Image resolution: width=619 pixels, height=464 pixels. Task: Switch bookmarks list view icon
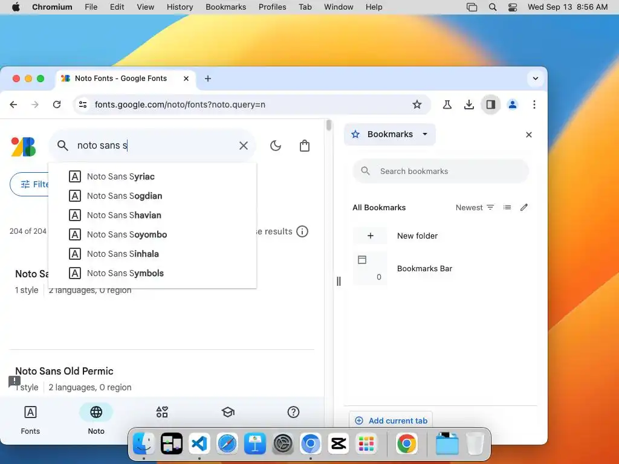(507, 208)
